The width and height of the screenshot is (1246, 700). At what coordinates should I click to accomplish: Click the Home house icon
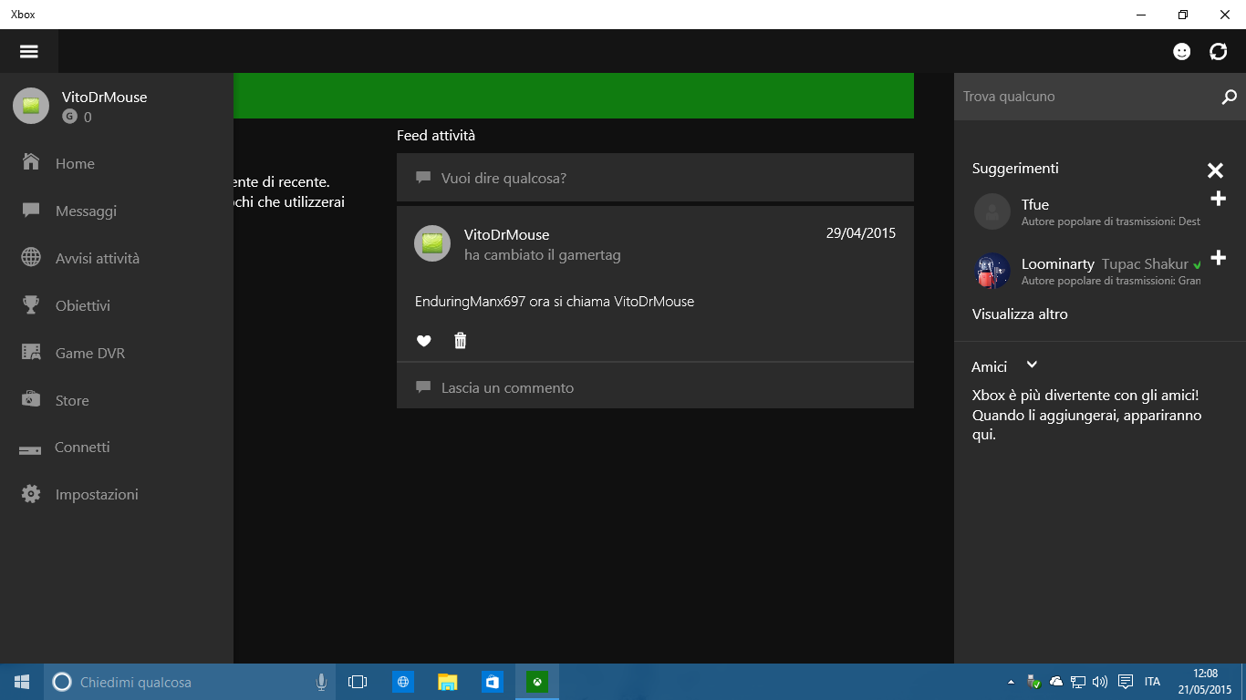tap(31, 162)
